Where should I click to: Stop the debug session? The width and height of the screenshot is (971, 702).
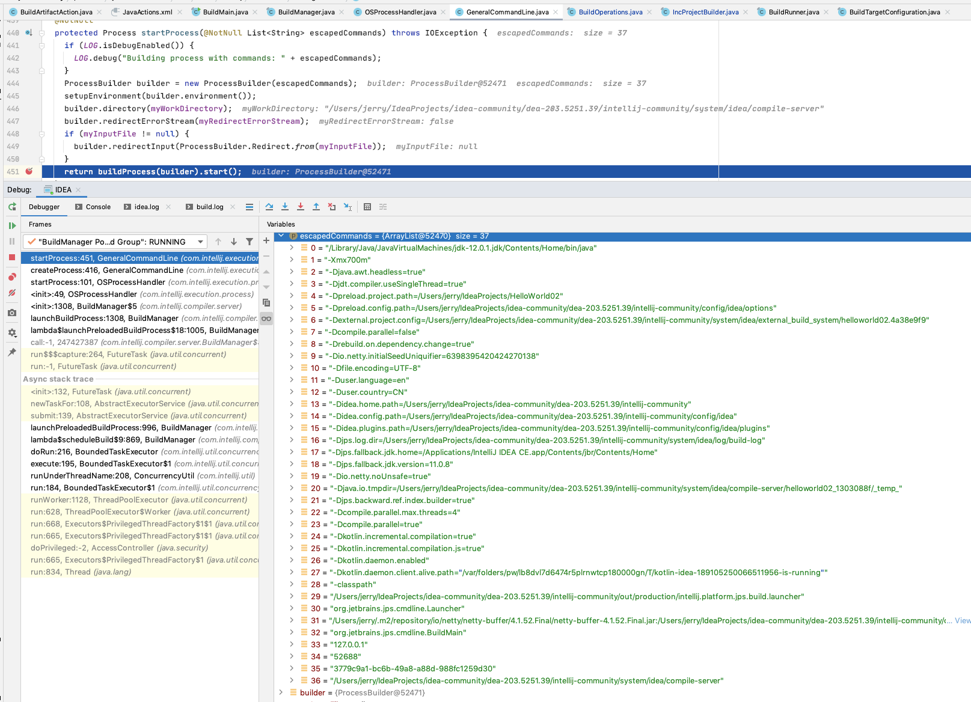11,257
